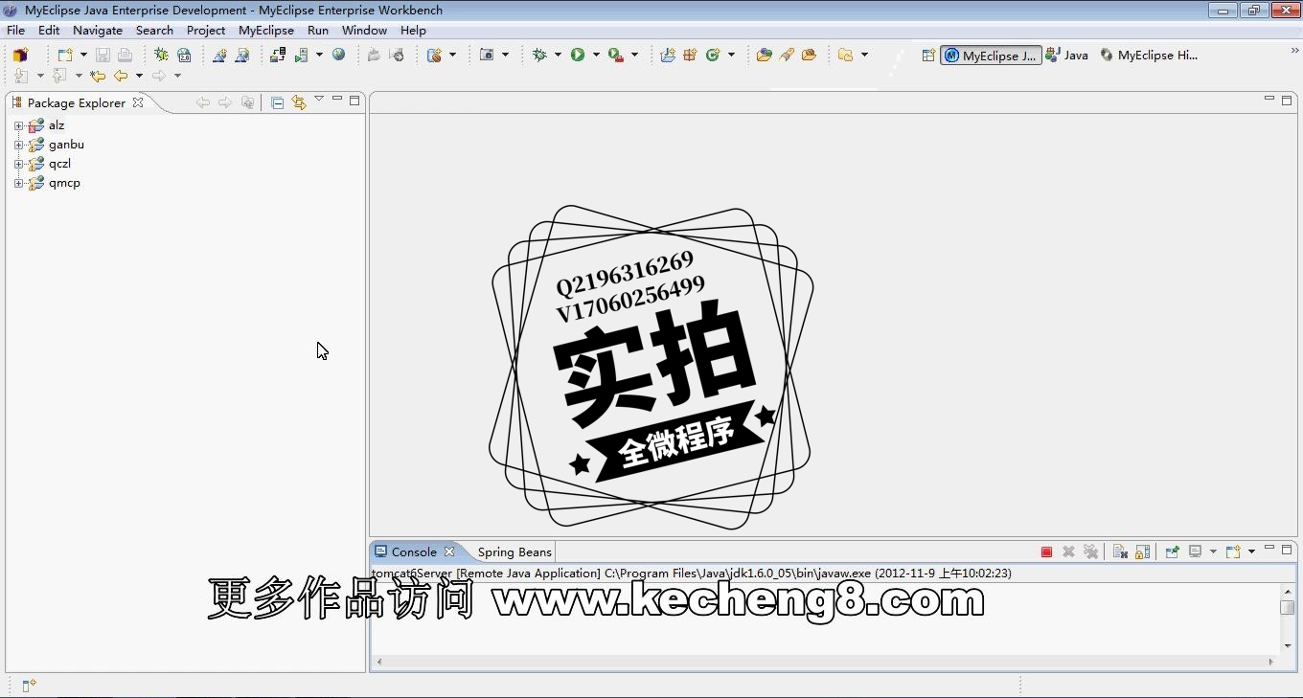Click Show View as Fast View icon
Image resolution: width=1303 pixels, height=698 pixels.
pos(28,685)
